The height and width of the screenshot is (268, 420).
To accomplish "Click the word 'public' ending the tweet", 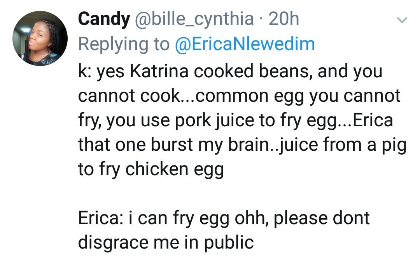I will click(x=229, y=243).
